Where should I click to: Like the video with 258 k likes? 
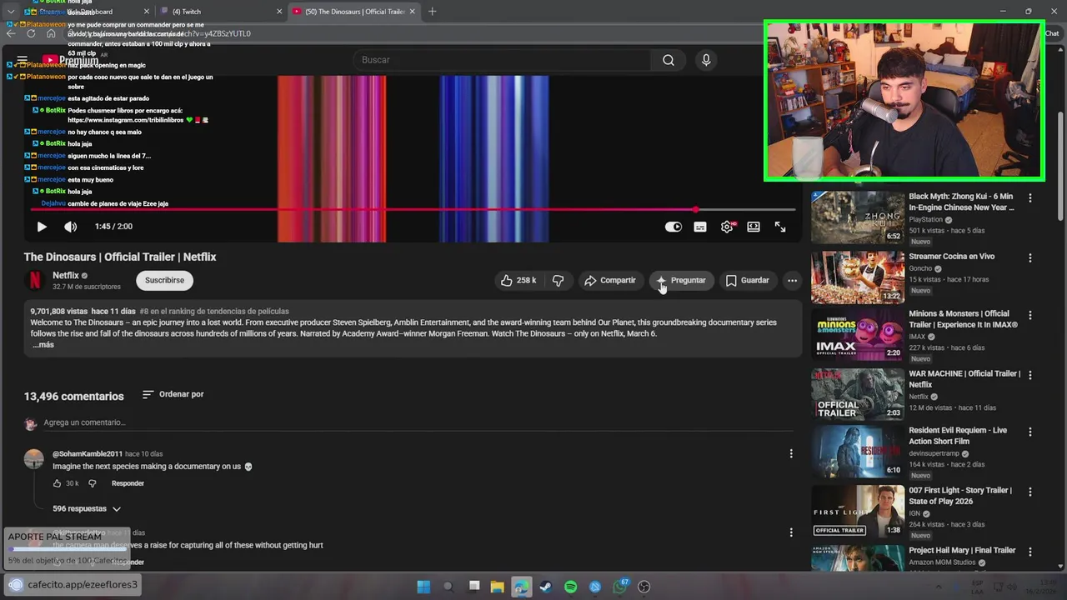[518, 280]
